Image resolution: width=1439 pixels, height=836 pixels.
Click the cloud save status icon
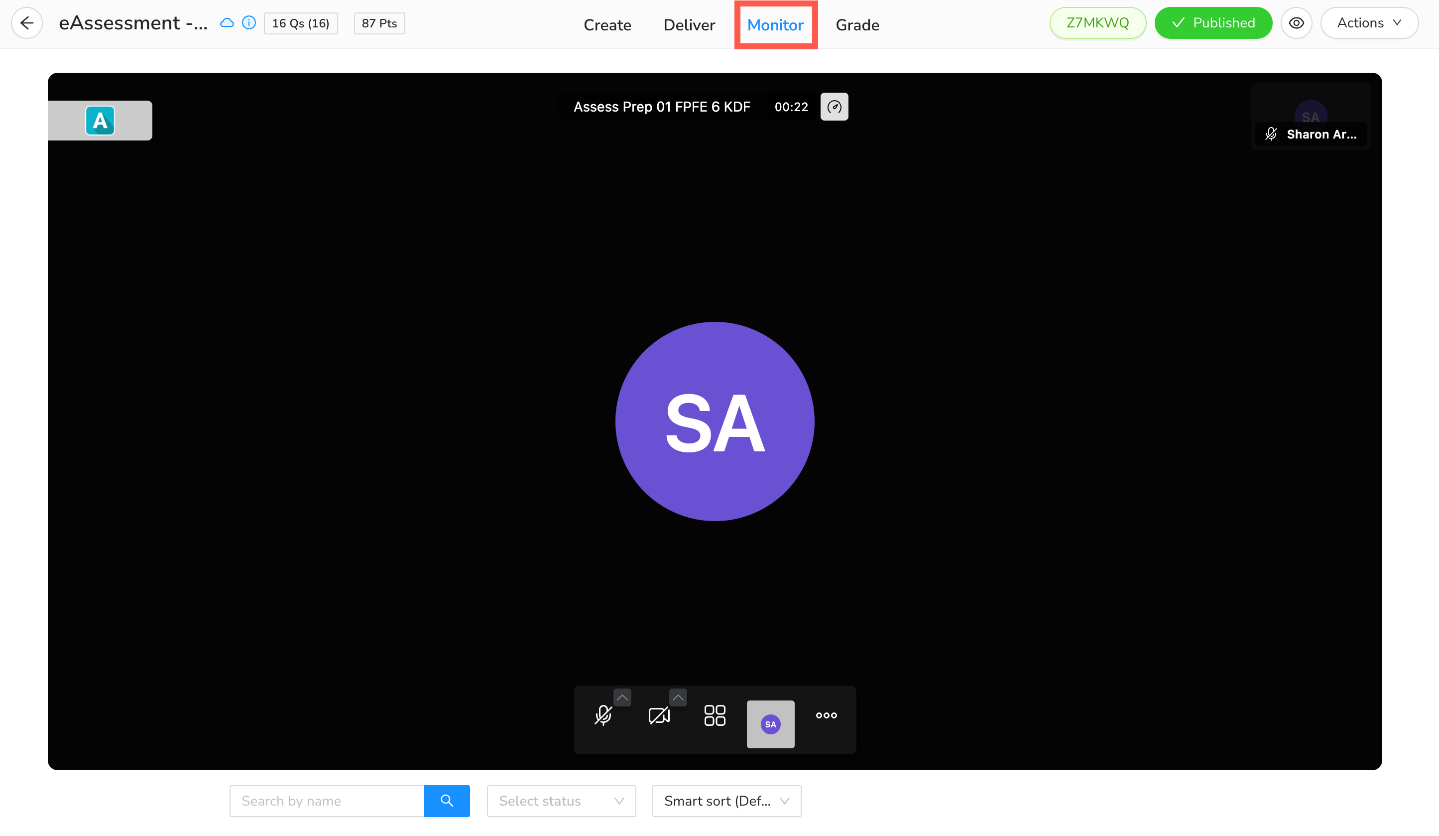coord(227,23)
